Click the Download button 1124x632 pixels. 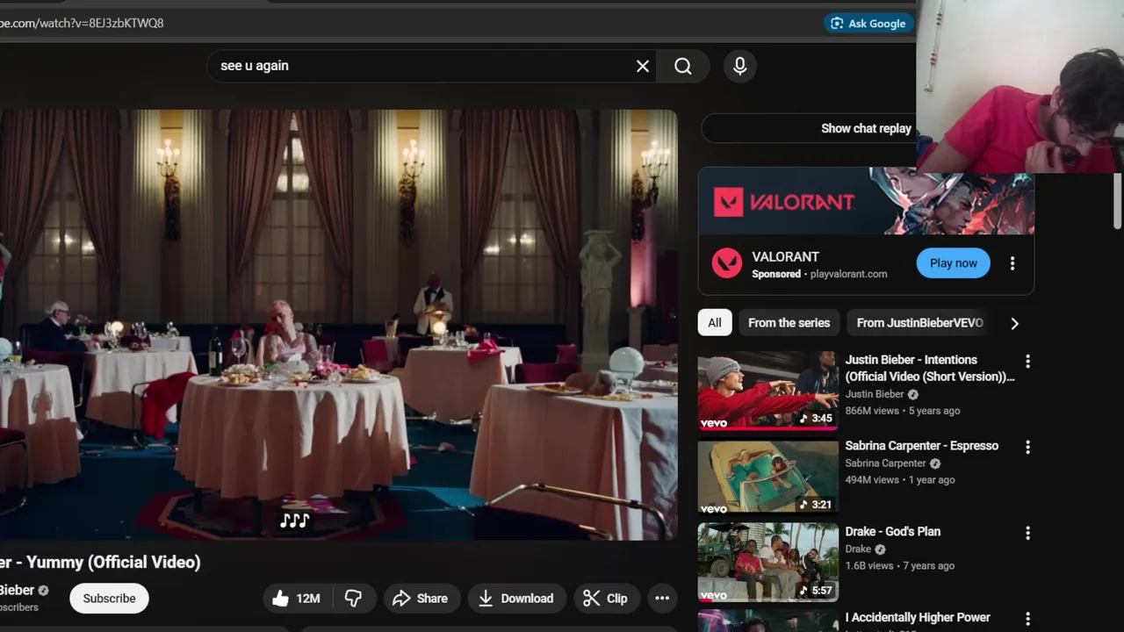click(x=516, y=599)
